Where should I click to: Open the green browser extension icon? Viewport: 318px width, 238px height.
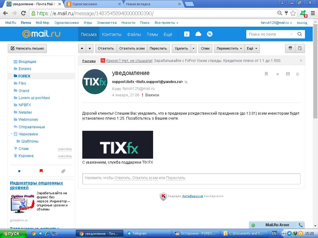point(304,14)
